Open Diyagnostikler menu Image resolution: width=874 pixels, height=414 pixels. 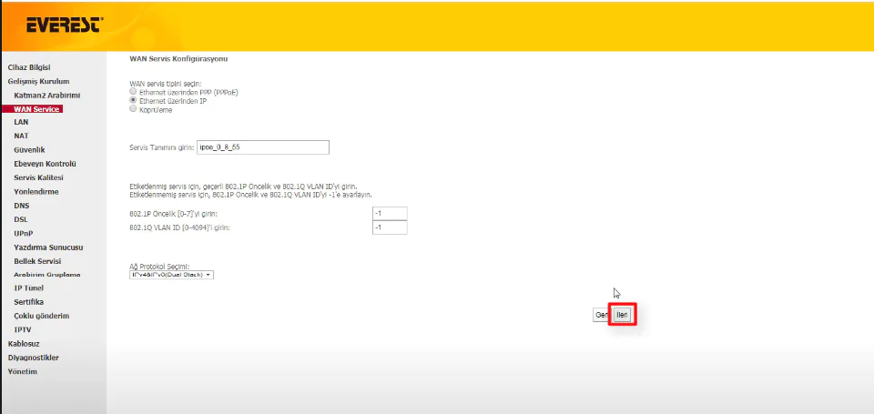click(34, 358)
